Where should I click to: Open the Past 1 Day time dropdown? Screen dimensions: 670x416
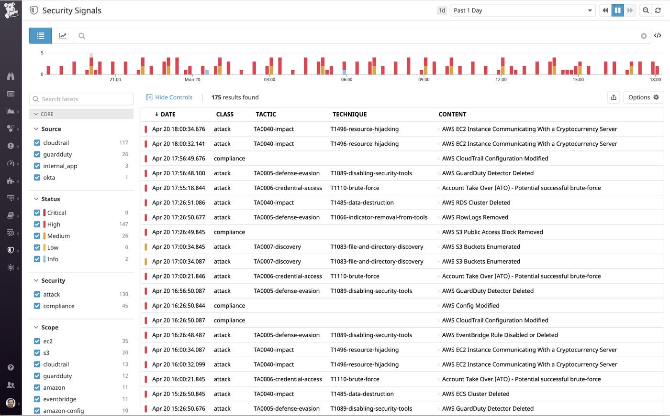tap(523, 11)
